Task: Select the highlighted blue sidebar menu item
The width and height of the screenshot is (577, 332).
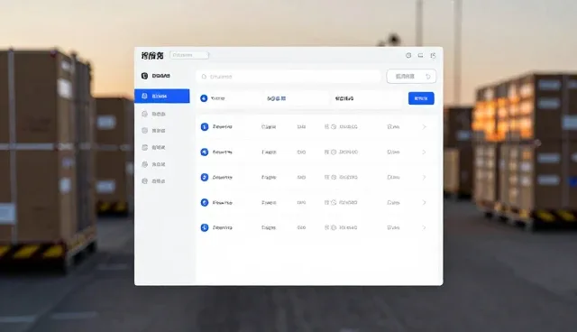Action: coord(162,96)
